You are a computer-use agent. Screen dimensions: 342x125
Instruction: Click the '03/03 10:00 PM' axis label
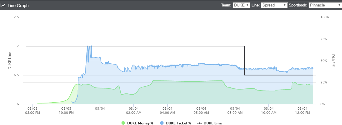(x=66, y=110)
